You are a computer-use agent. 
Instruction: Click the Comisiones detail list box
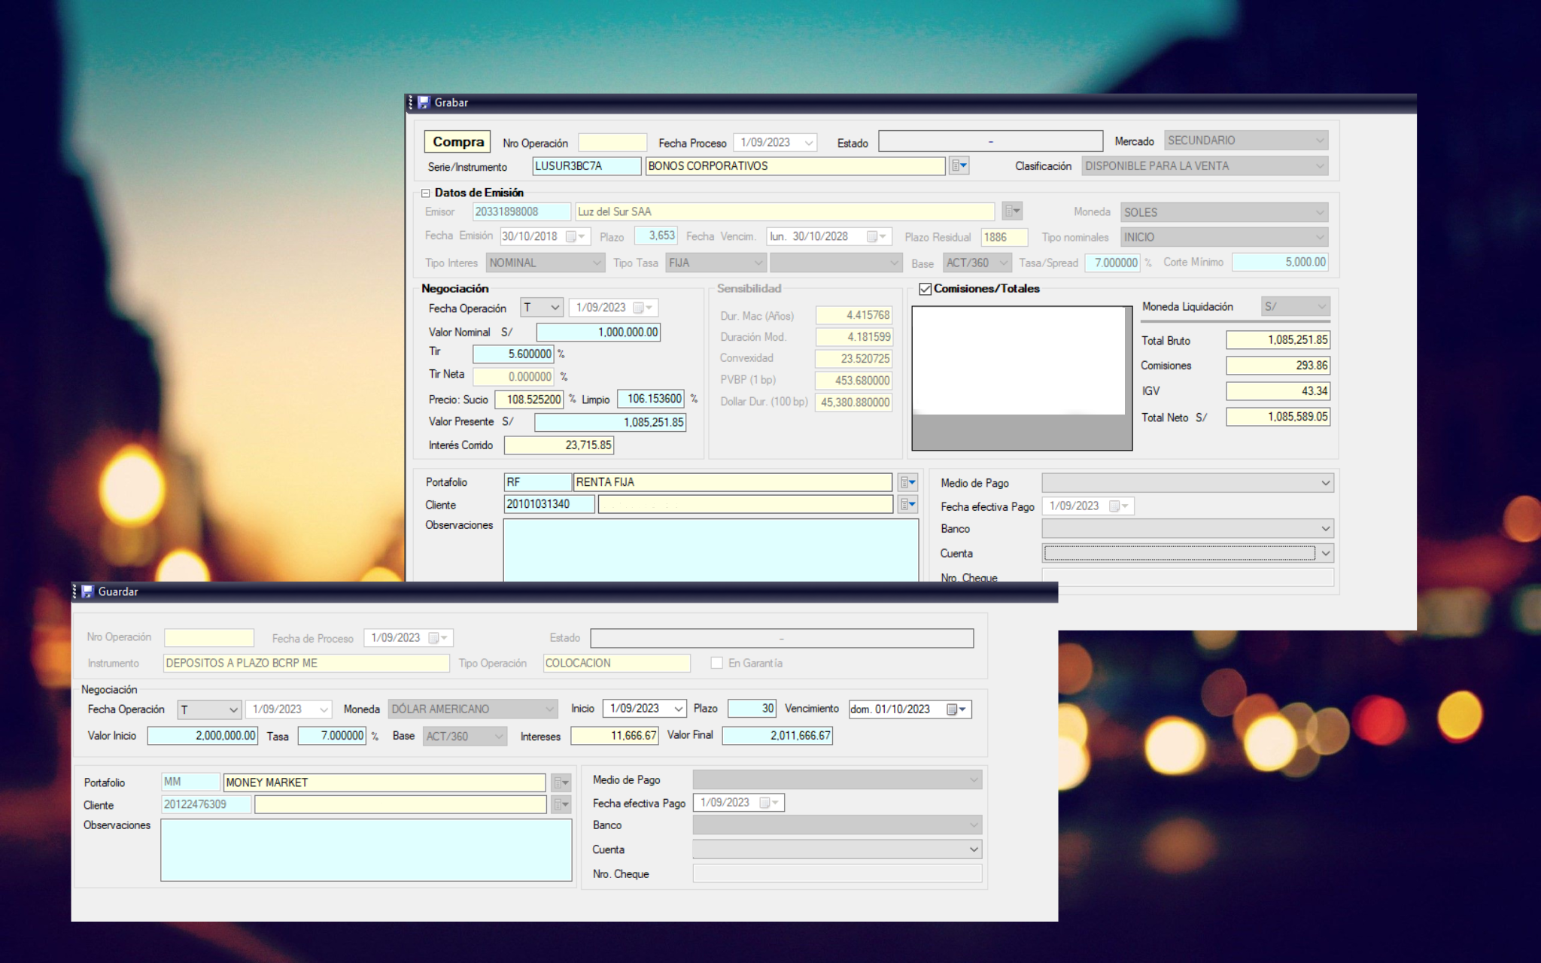click(1022, 378)
